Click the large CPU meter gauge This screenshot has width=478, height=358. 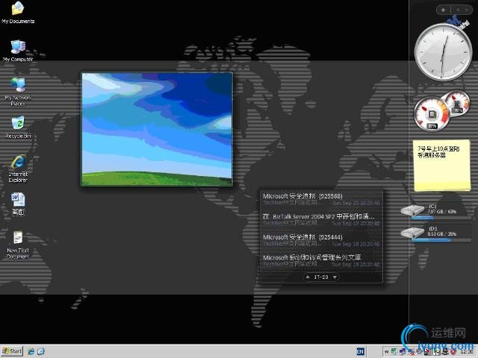[x=431, y=114]
